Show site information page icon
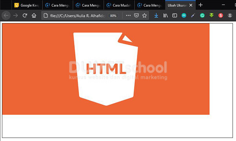This screenshot has height=141, width=236. tap(46, 16)
